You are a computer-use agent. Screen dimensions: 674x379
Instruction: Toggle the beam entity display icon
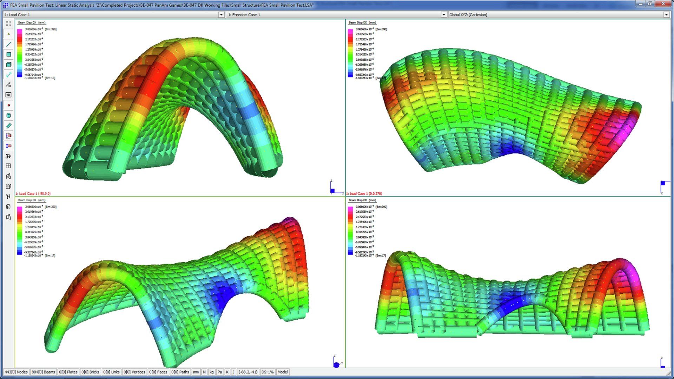tap(8, 44)
